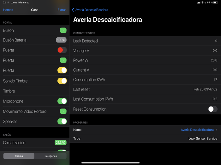
Task: Switch to the Rooms tab
Action: tap(19, 156)
